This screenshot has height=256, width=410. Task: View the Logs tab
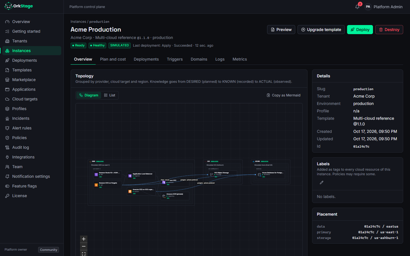point(220,59)
